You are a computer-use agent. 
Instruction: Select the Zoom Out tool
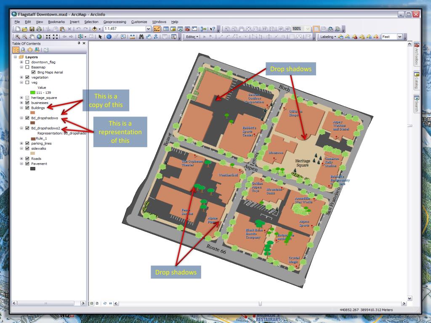pyautogui.click(x=24, y=37)
